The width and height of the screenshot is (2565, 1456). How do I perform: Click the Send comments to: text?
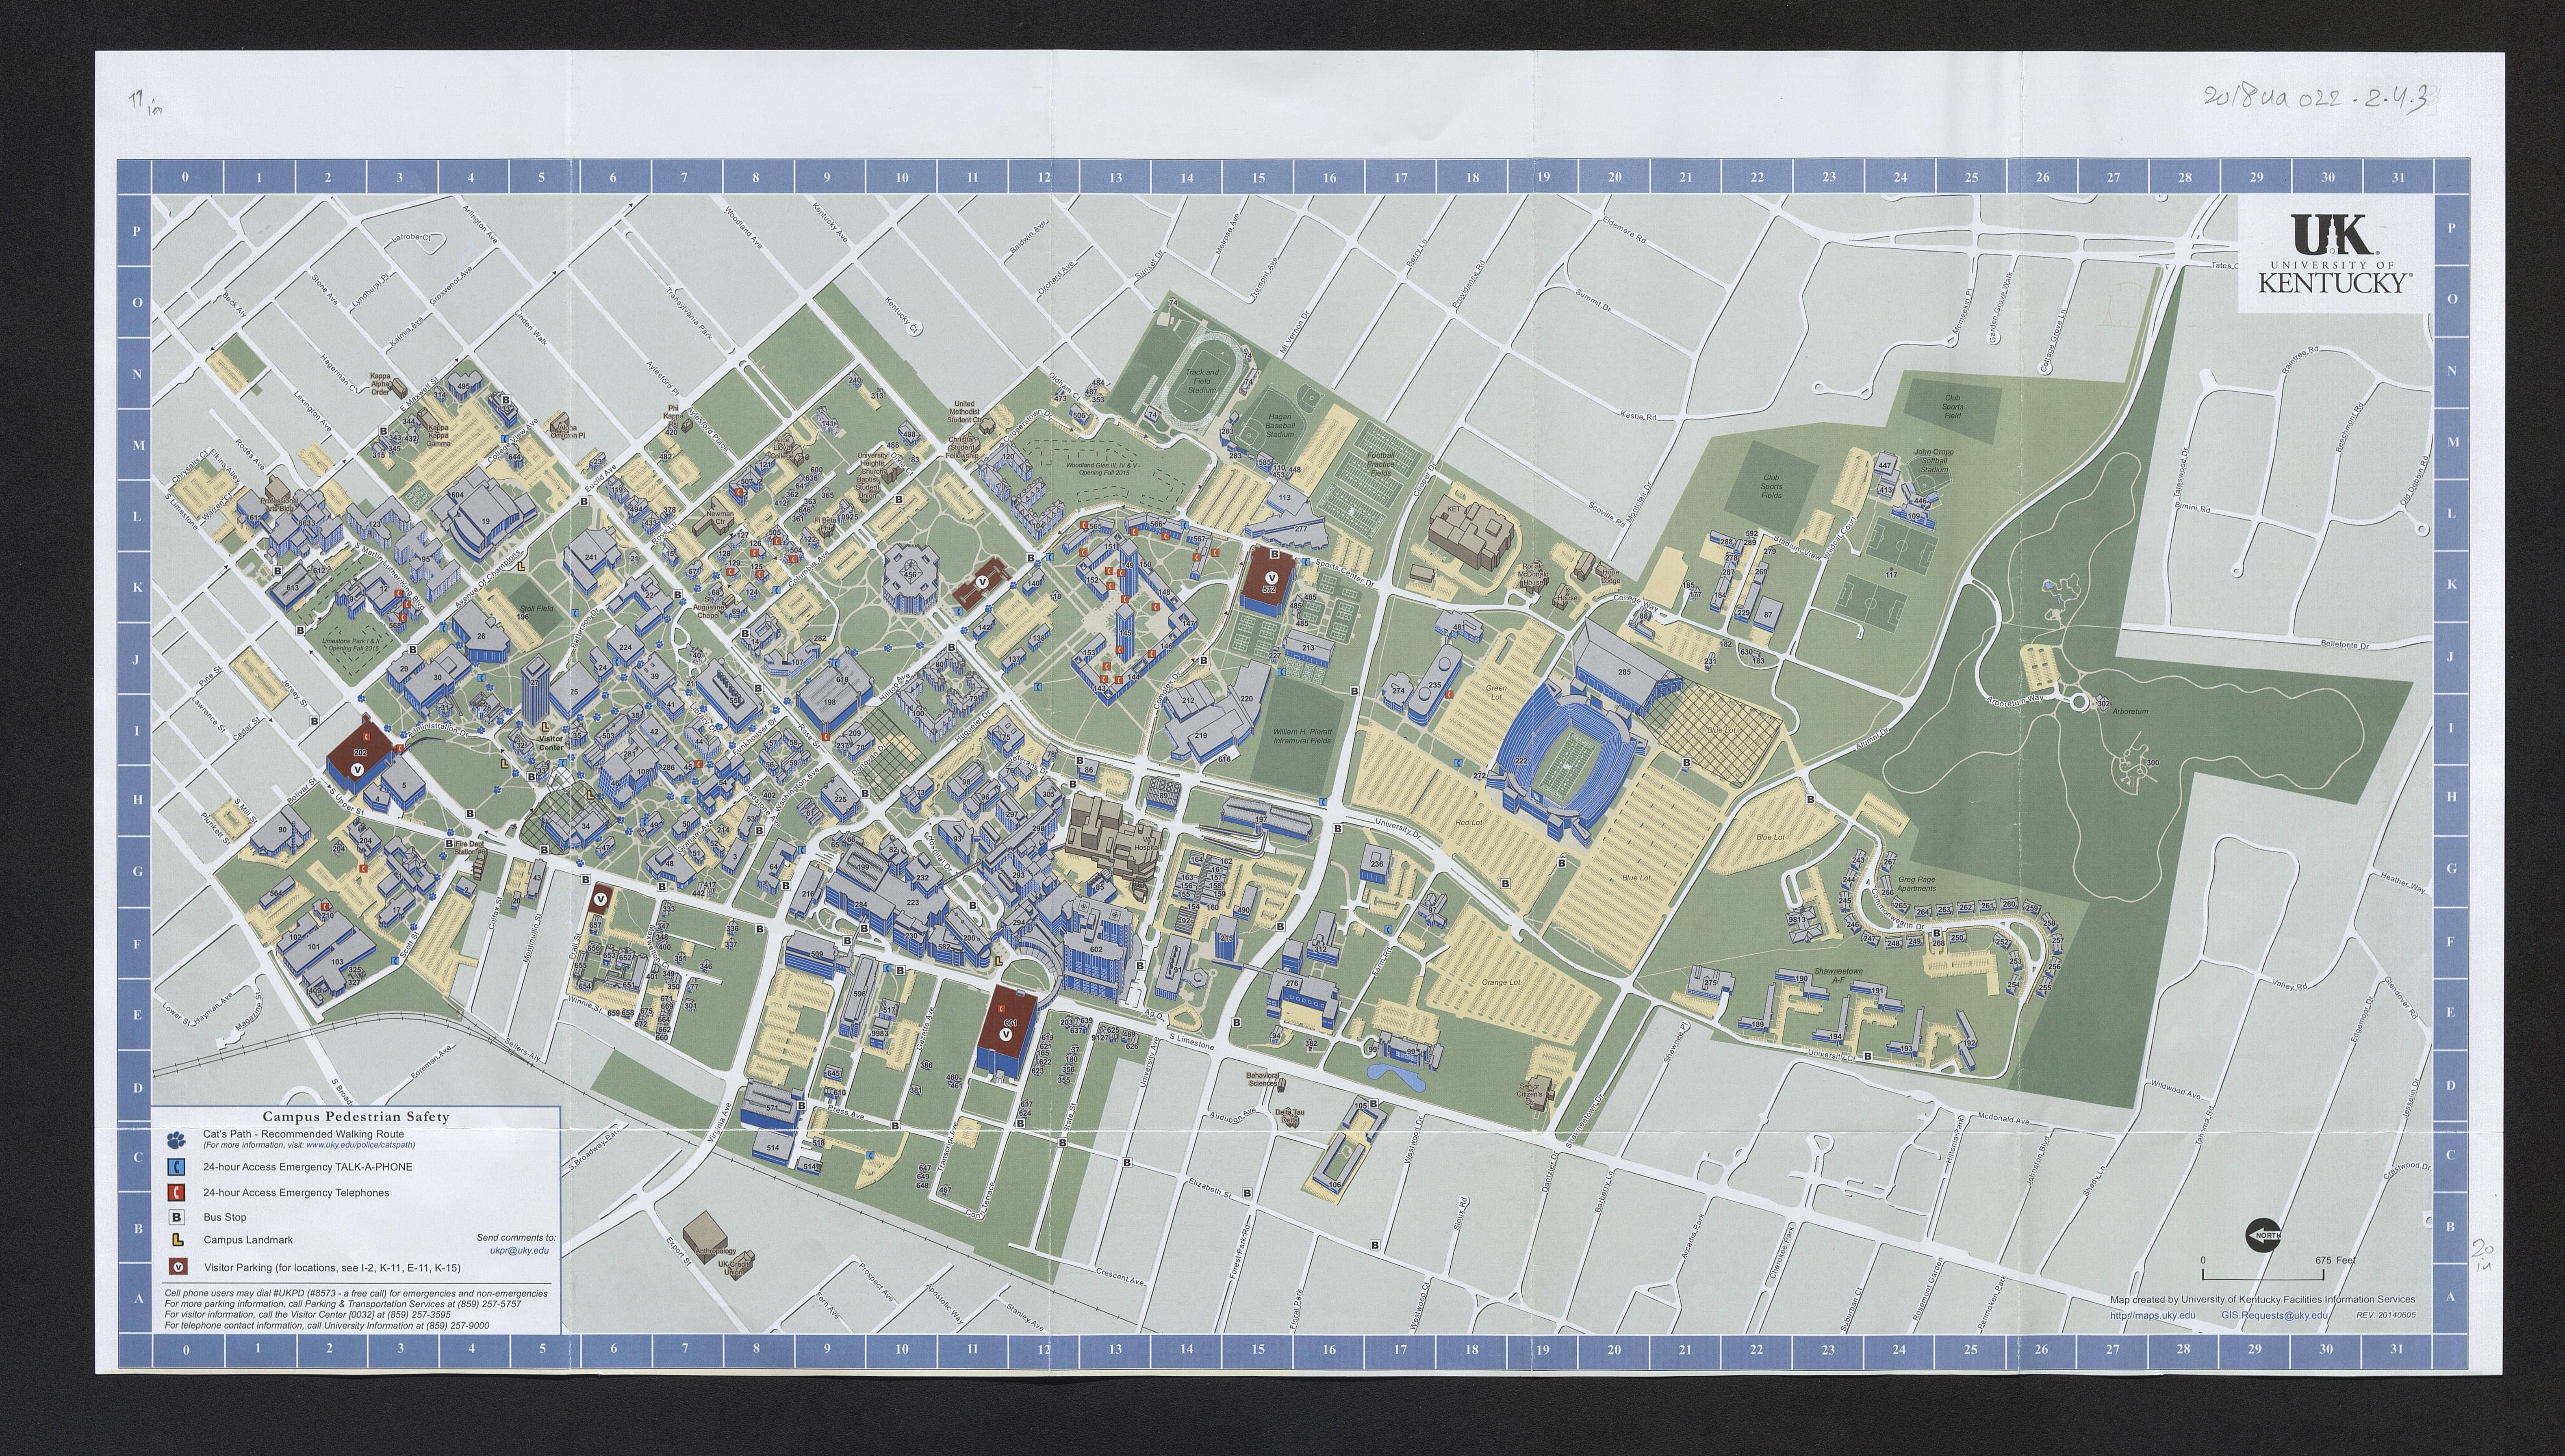tap(516, 1237)
